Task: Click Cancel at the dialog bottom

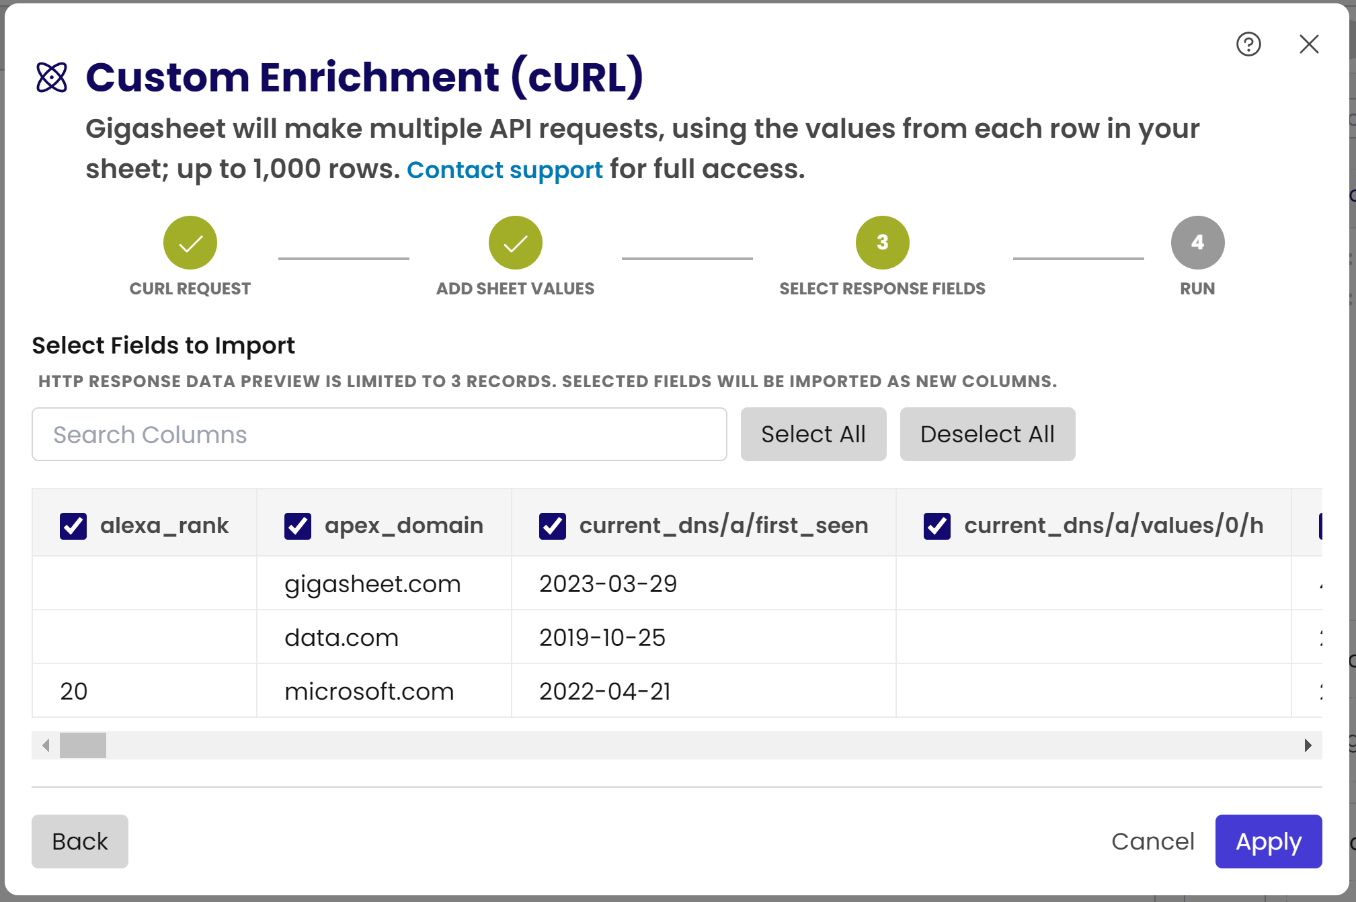Action: pyautogui.click(x=1152, y=842)
